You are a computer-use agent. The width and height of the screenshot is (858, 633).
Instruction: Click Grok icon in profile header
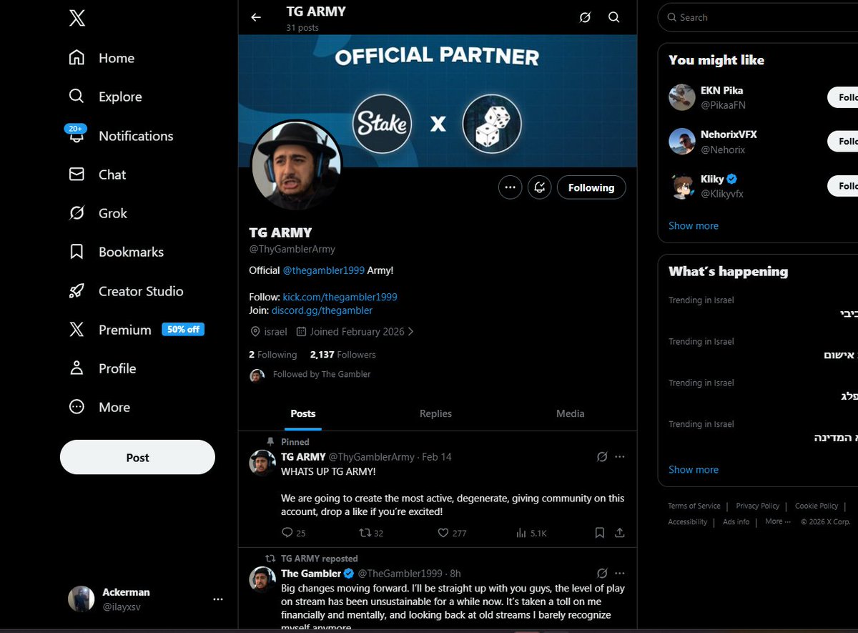(585, 17)
